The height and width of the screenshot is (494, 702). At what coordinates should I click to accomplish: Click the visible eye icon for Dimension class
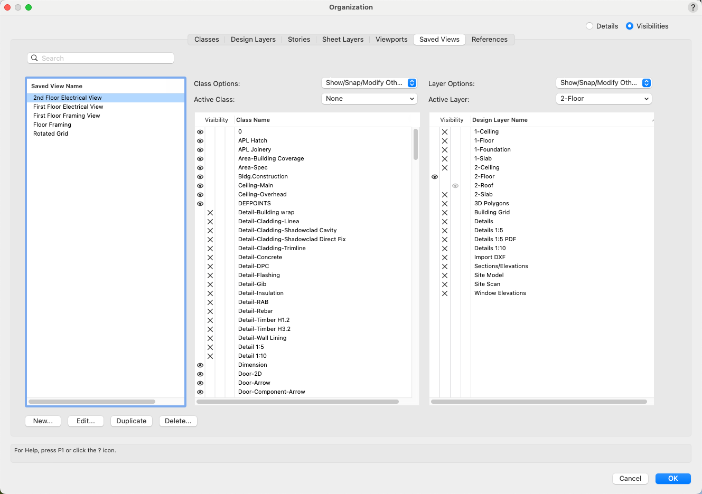[x=200, y=365]
